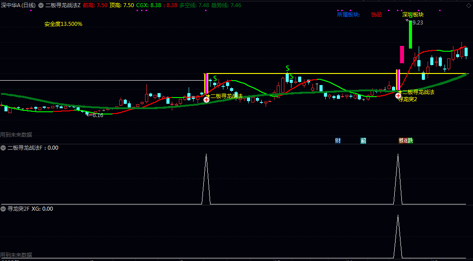The width and height of the screenshot is (473, 261).
Task: Open the 深中华A(日线) stock title
Action: 18,5
